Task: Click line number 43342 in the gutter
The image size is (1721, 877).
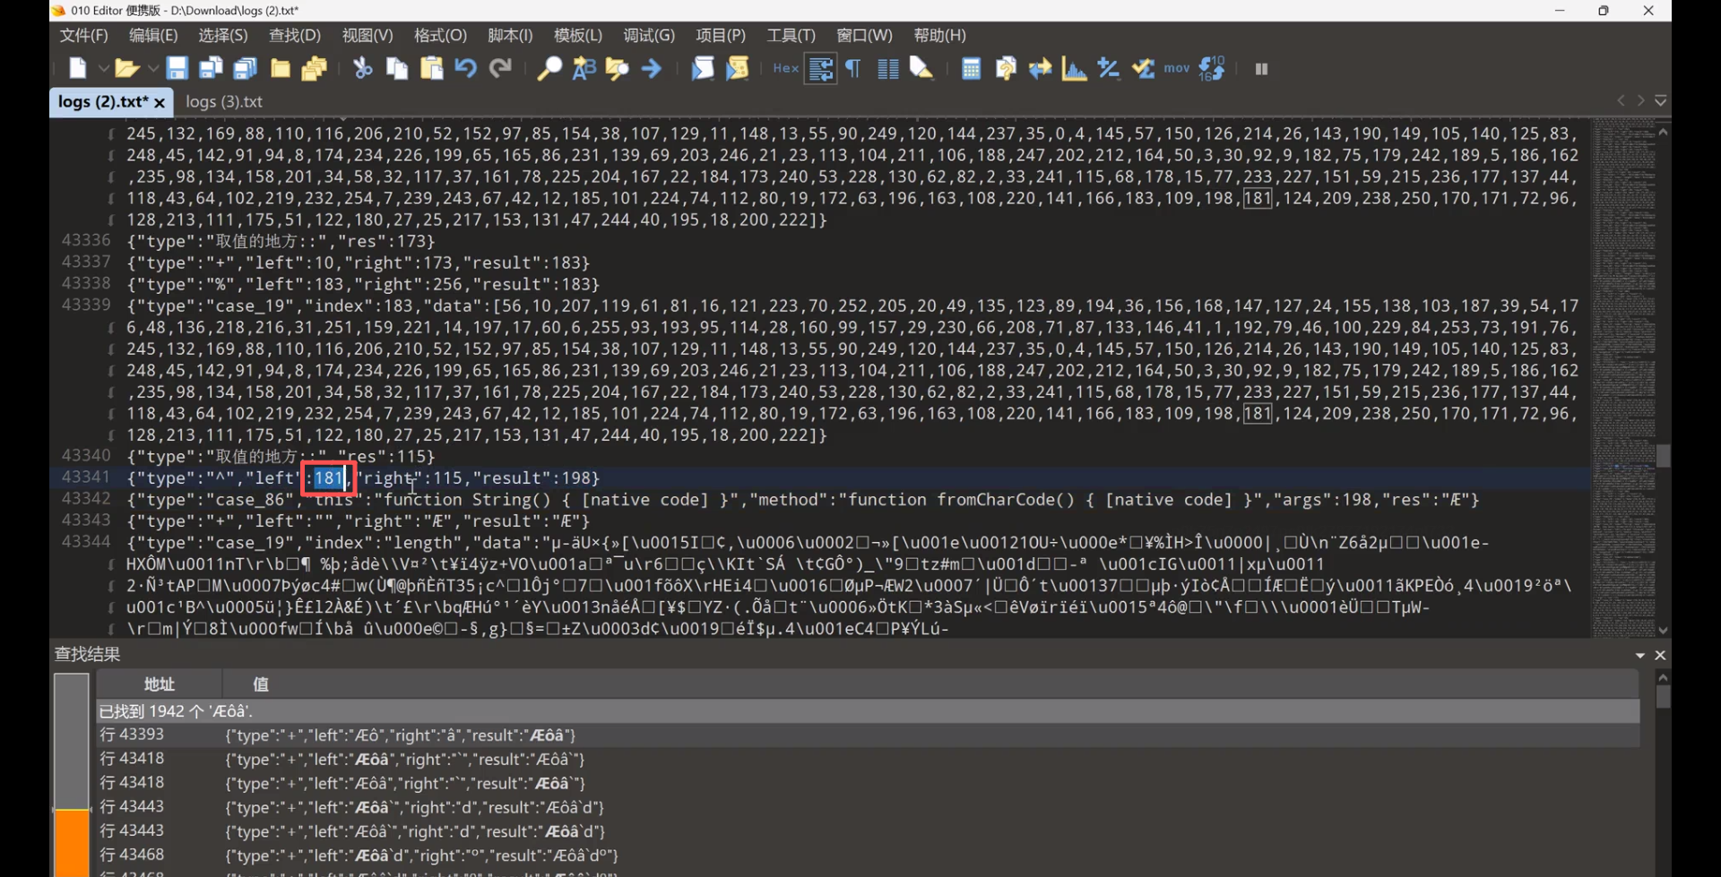Action: point(86,499)
